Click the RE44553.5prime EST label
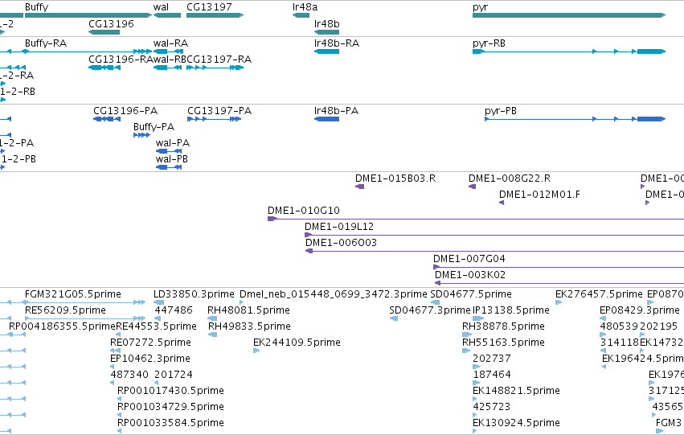This screenshot has width=684, height=435. coord(156,326)
